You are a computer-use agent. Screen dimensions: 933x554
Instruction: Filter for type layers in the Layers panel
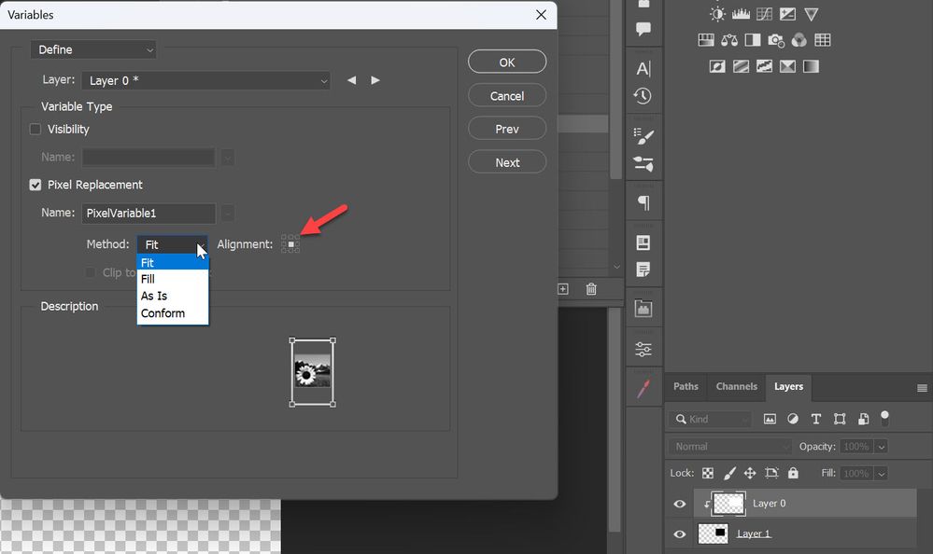[815, 419]
